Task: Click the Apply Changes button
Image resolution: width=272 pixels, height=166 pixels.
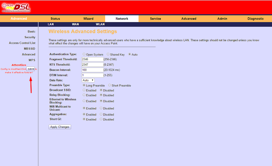Action: pyautogui.click(x=60, y=127)
